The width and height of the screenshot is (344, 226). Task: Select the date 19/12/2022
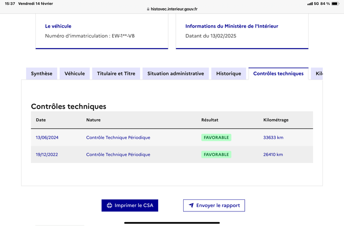[x=47, y=155]
